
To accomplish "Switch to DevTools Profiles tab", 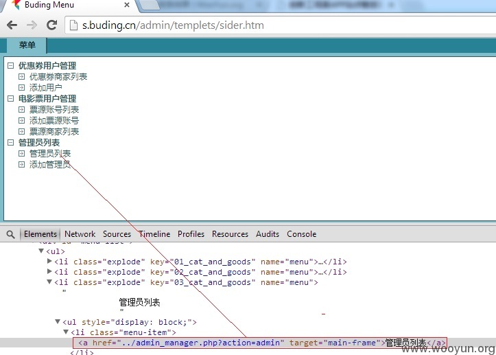I will coord(191,234).
